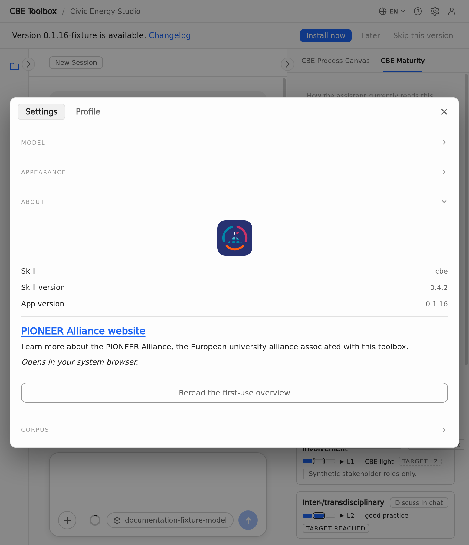Click the plus attachment button in chat input
Screen dimensions: 469x545
tap(67, 520)
